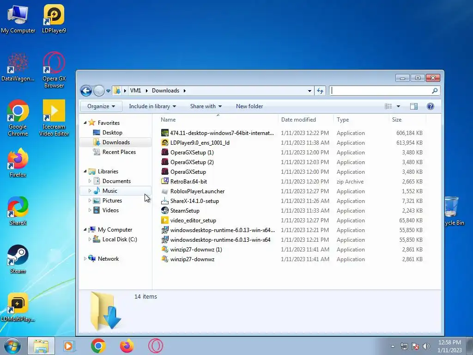Click the Refresh button beside the address bar
473x355 pixels.
pos(320,91)
